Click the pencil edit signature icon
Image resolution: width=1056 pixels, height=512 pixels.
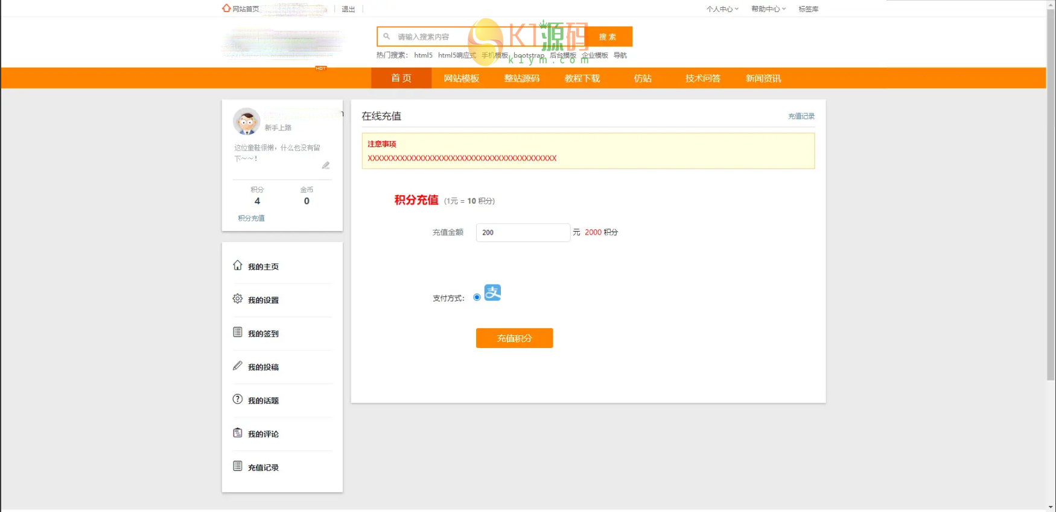[x=326, y=165]
